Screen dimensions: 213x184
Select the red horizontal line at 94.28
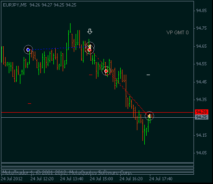[x=97, y=112]
